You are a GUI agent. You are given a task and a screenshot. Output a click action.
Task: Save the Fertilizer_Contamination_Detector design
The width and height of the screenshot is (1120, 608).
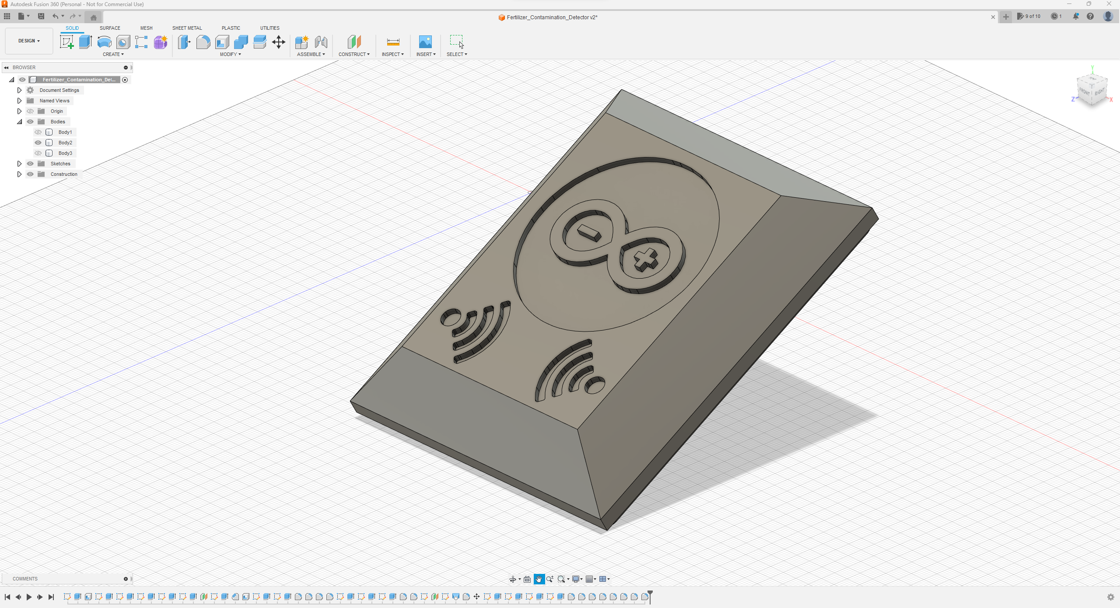point(41,16)
